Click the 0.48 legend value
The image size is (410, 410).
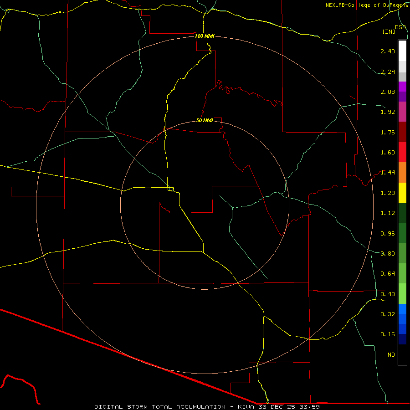coord(388,294)
